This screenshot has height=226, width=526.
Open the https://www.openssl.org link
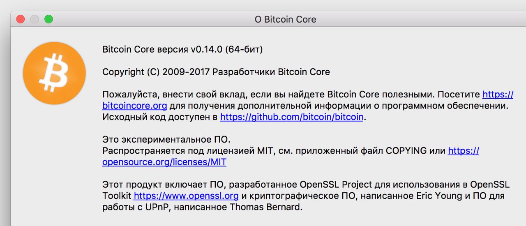(186, 196)
